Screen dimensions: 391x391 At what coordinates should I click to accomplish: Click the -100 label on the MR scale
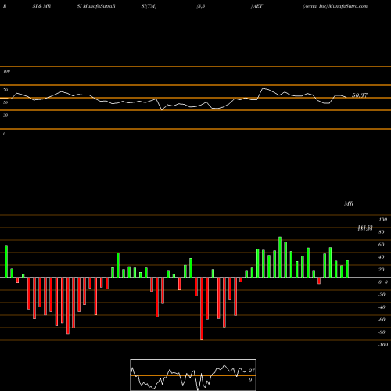(383, 345)
